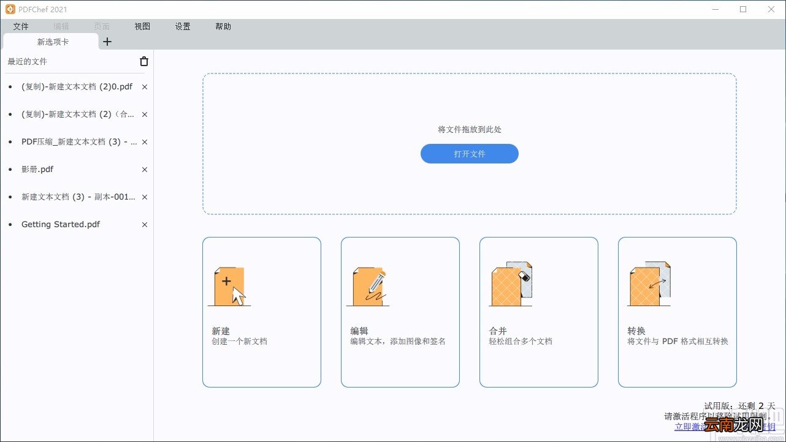Maximize the PDFChef window
This screenshot has height=442, width=786.
coord(743,9)
